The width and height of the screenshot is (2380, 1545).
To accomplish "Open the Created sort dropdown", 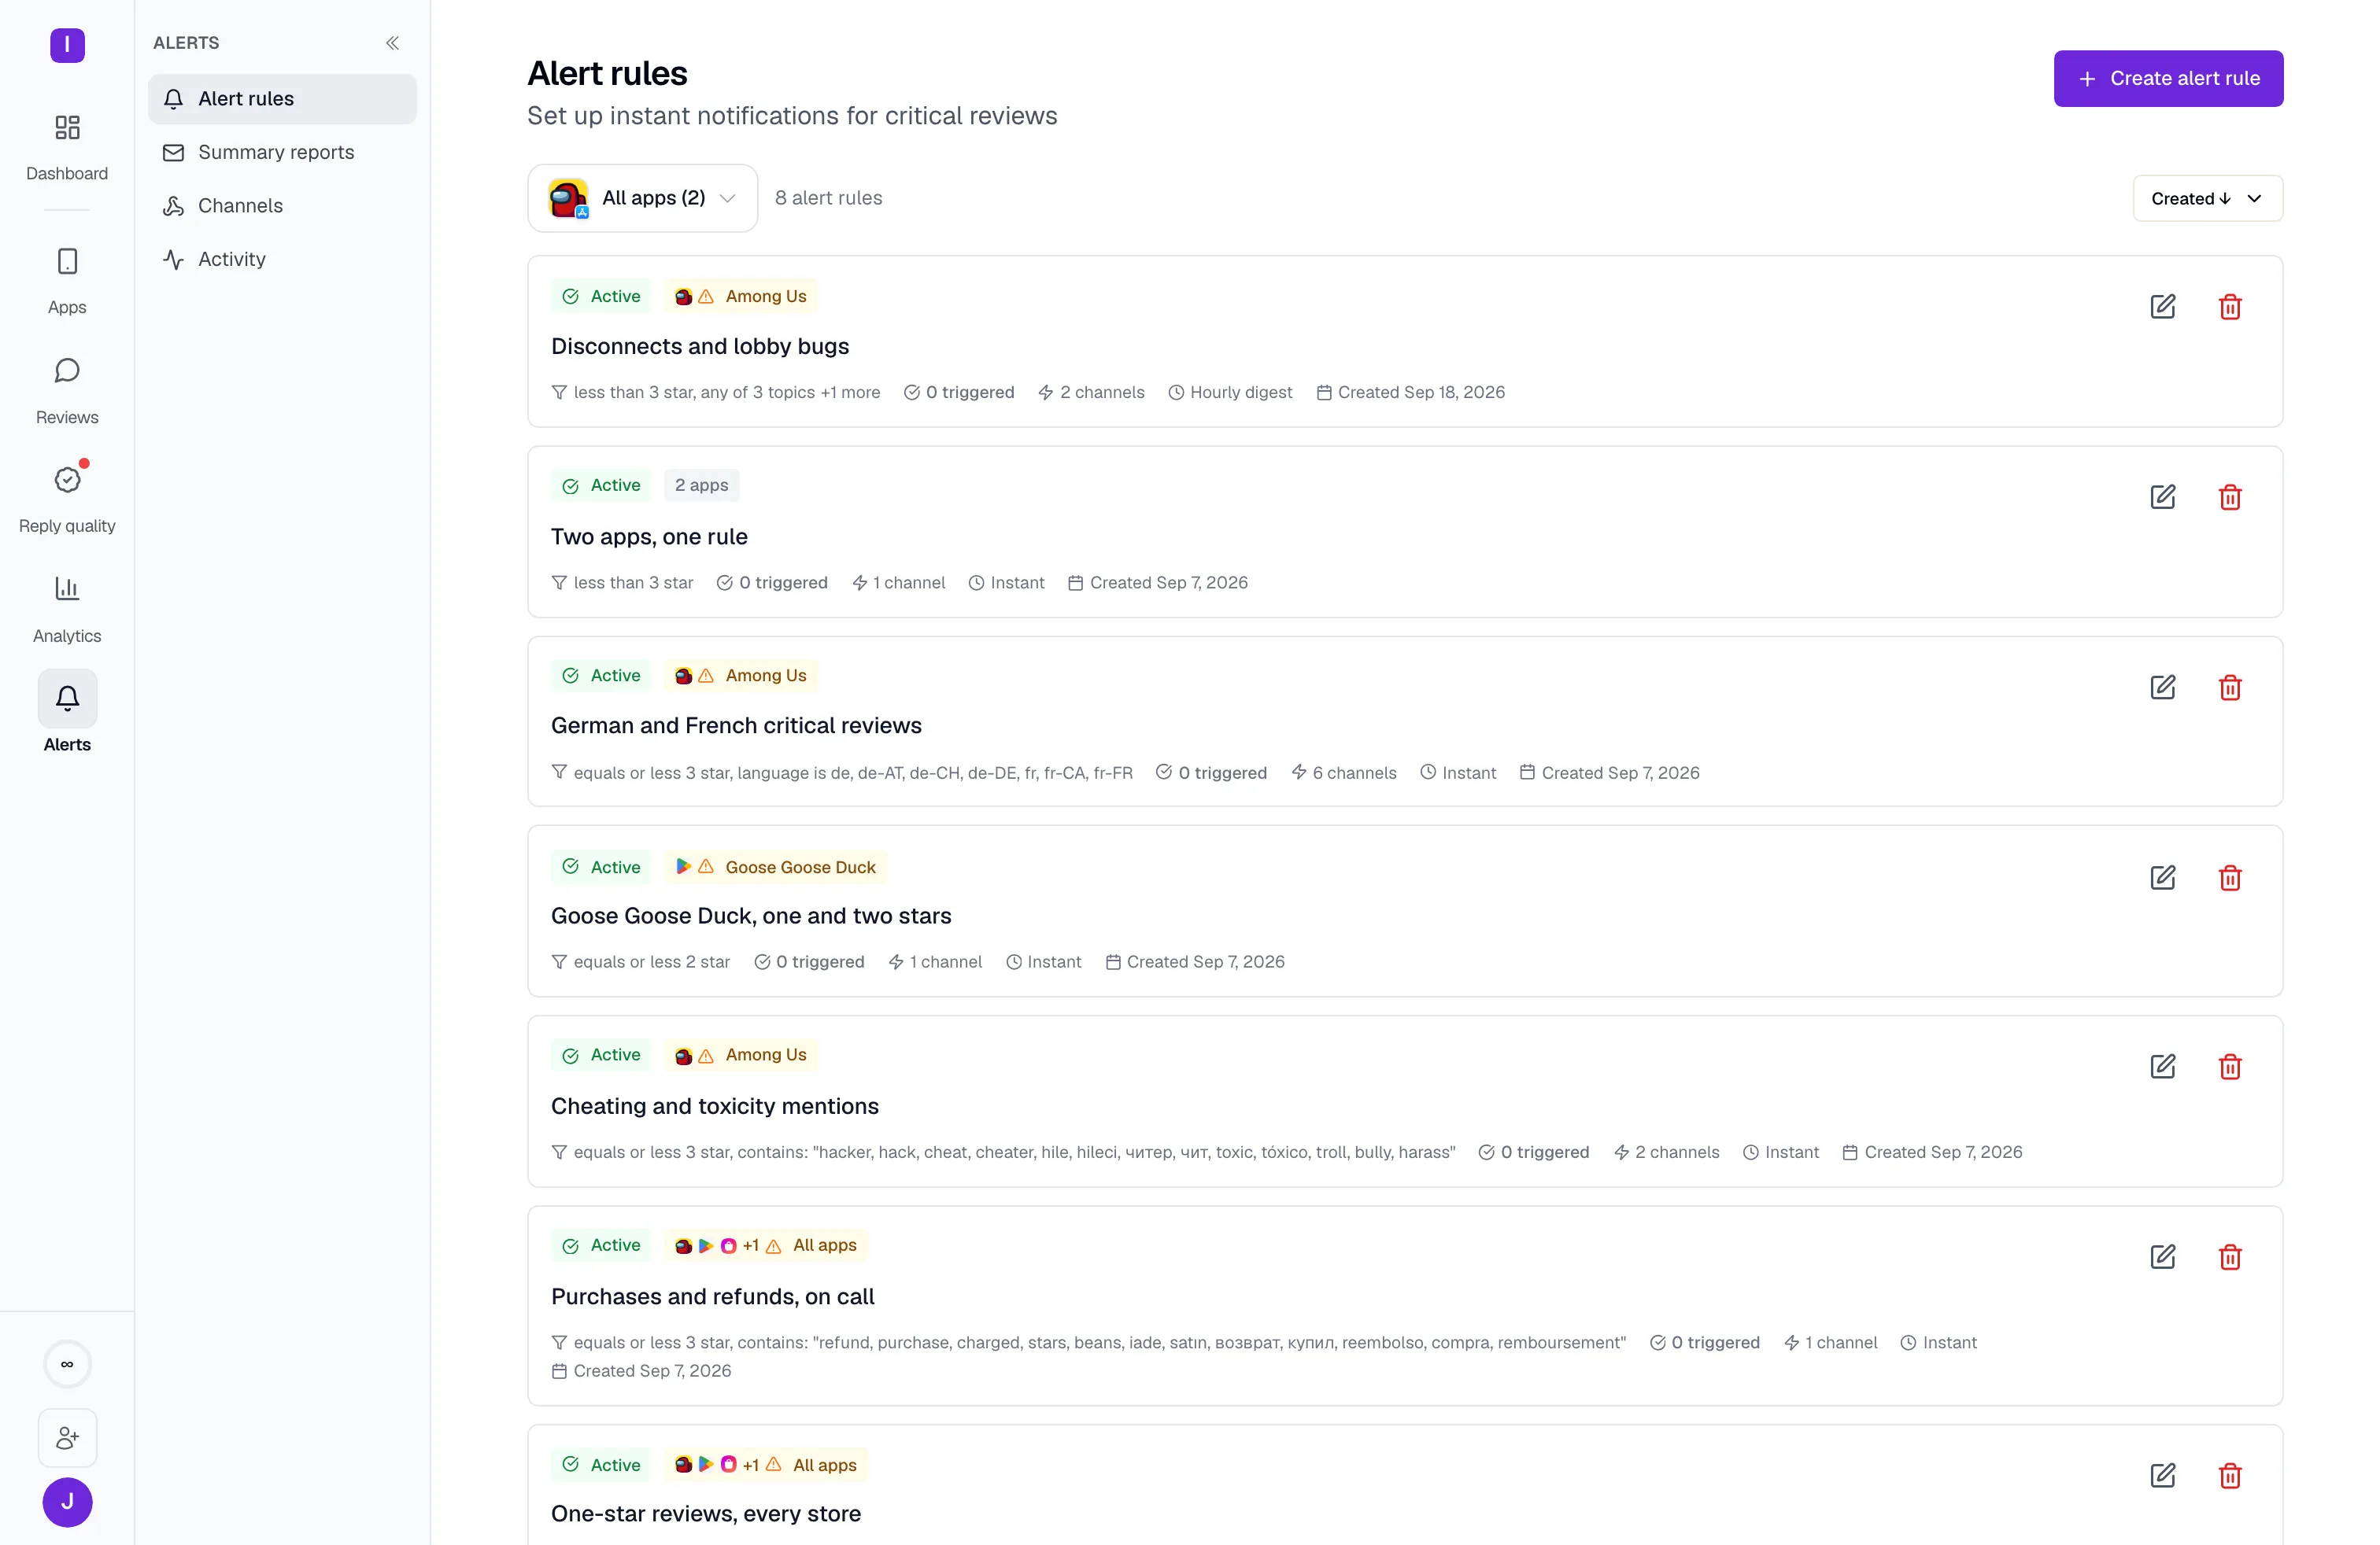I will 2207,198.
